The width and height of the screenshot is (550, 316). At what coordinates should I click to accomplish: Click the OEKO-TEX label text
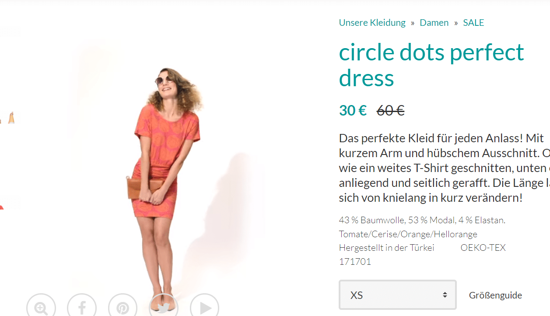click(x=483, y=248)
